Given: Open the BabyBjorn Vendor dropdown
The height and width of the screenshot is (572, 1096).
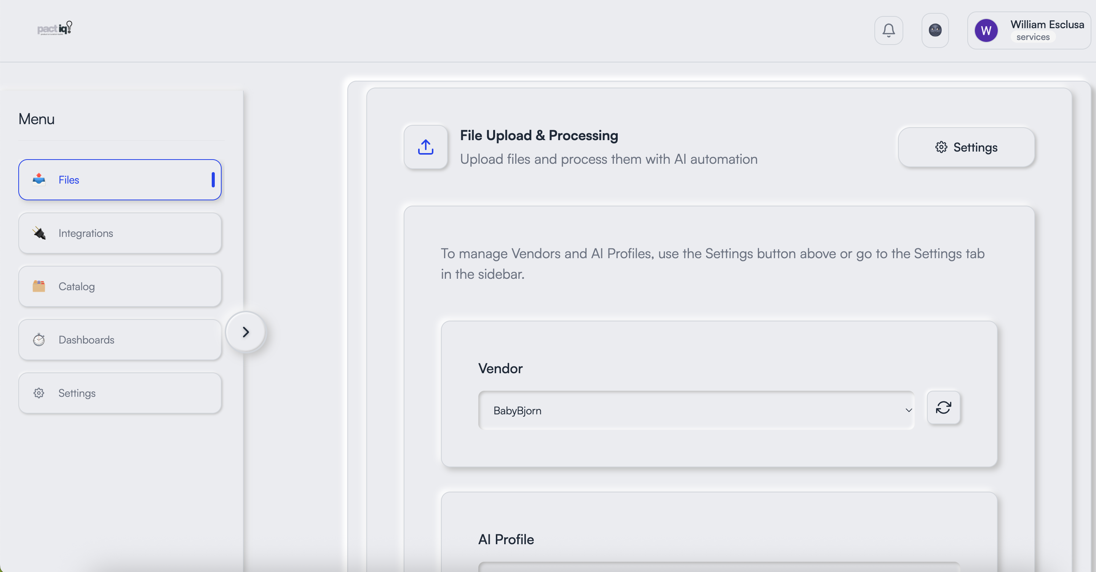Looking at the screenshot, I should tap(696, 410).
